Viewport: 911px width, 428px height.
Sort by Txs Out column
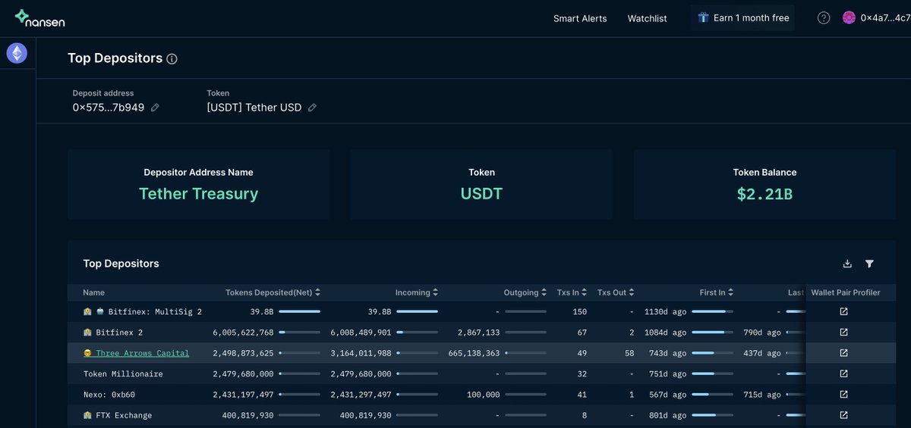[616, 292]
